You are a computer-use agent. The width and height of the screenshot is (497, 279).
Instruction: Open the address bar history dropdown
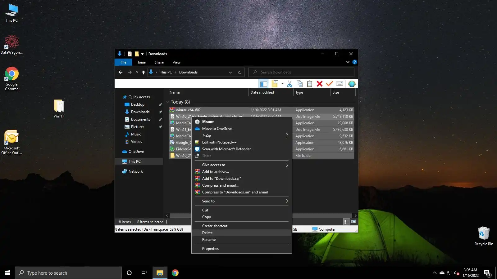[230, 72]
